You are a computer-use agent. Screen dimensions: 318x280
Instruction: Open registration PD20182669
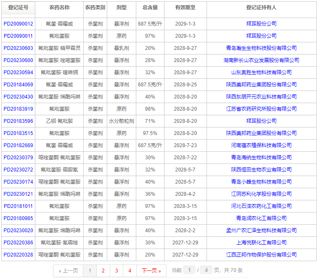coord(18,145)
